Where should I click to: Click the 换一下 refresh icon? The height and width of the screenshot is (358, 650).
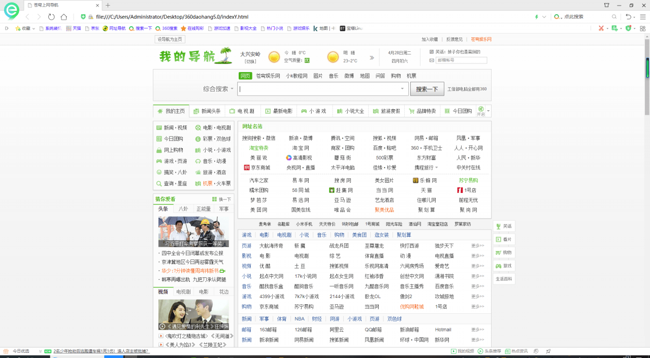click(215, 199)
